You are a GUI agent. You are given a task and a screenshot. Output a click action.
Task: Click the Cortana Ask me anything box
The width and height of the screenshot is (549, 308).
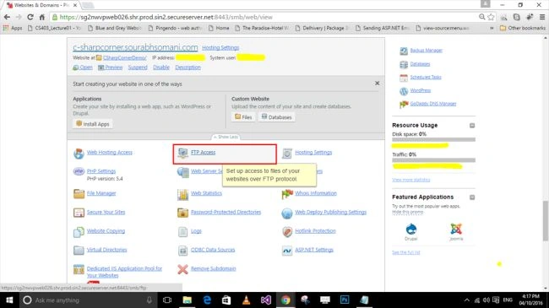88,300
